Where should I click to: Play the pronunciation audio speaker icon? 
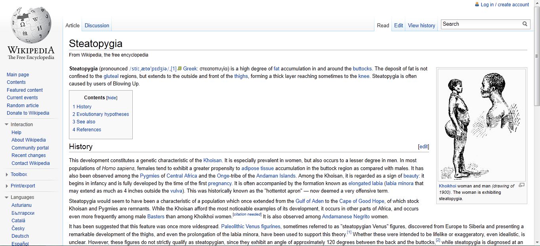pos(179,68)
